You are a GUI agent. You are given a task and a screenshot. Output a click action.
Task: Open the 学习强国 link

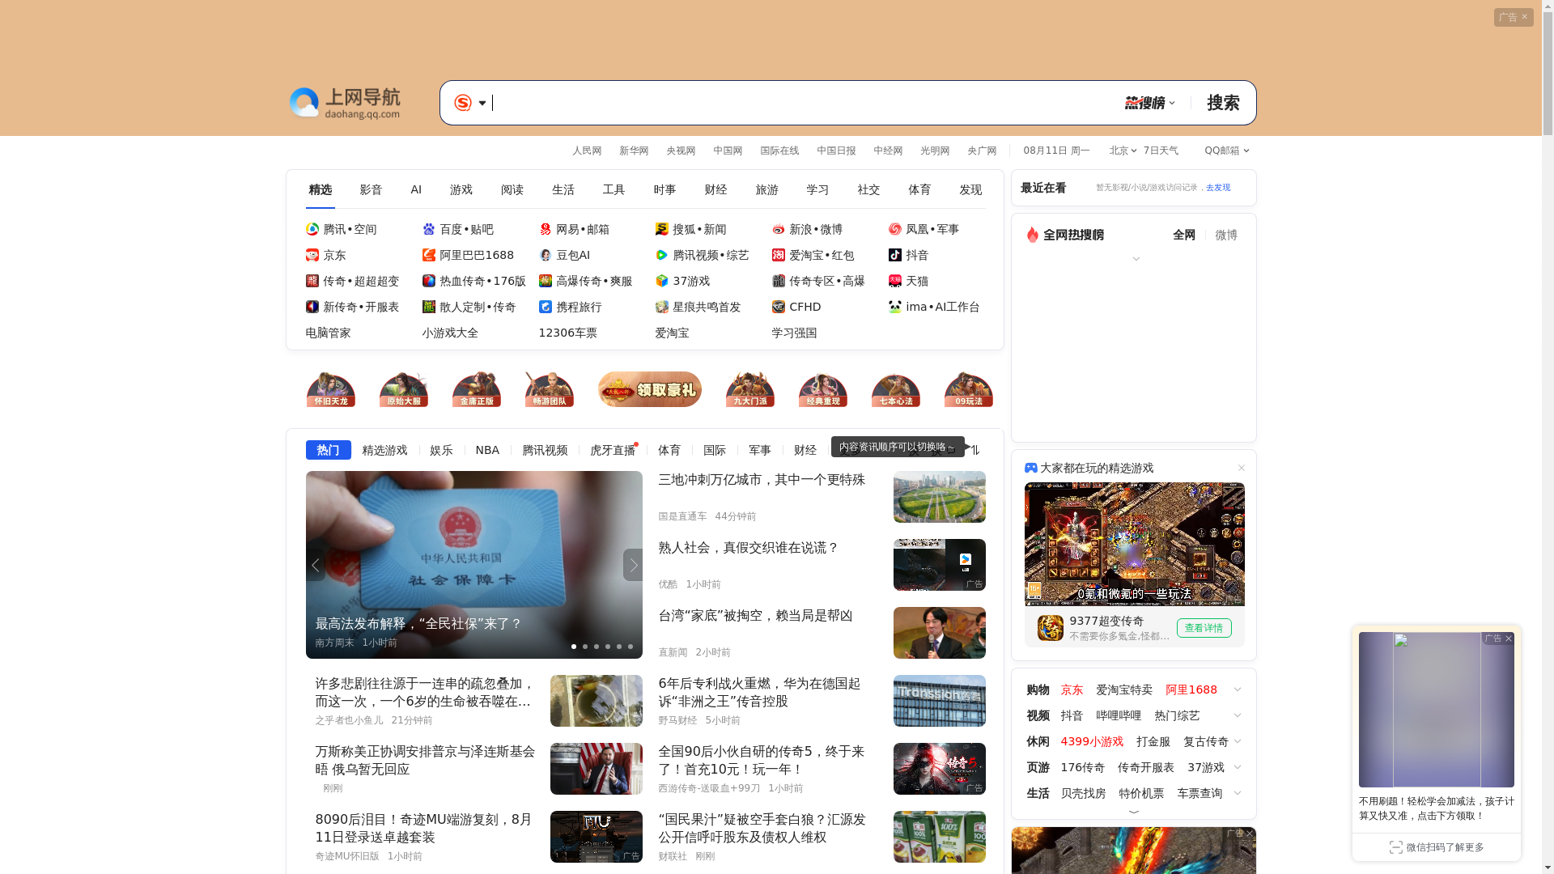point(794,333)
